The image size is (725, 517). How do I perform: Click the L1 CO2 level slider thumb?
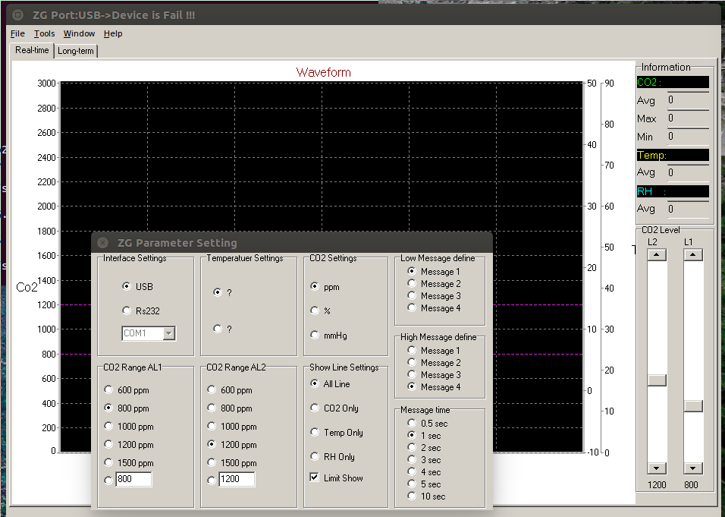tap(693, 406)
